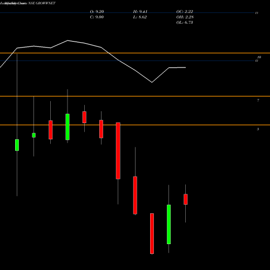Select the close price value 'C: 9.00'

tap(97, 17)
